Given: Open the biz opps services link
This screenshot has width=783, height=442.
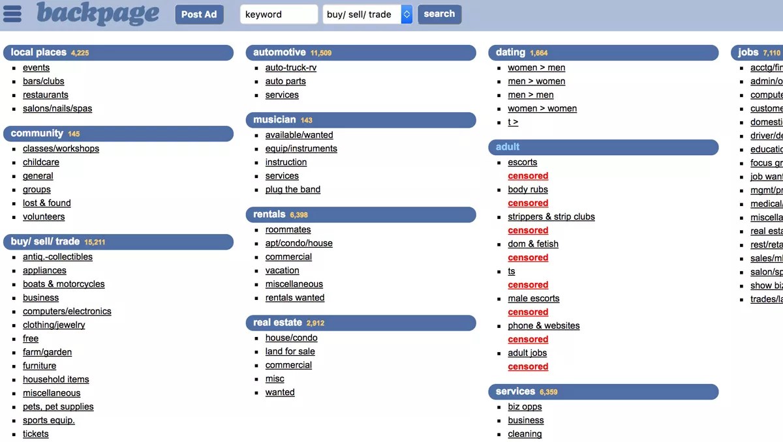Looking at the screenshot, I should (525, 407).
